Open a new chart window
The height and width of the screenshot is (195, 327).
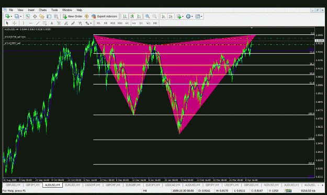(x=7, y=16)
